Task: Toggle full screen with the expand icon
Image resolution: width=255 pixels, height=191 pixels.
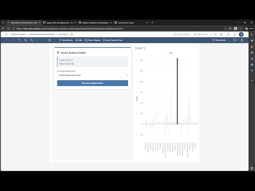Action: coord(242,40)
